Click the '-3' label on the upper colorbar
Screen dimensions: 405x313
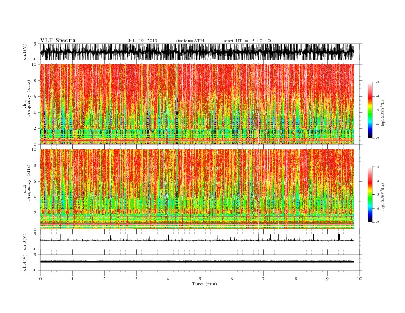pos(377,82)
